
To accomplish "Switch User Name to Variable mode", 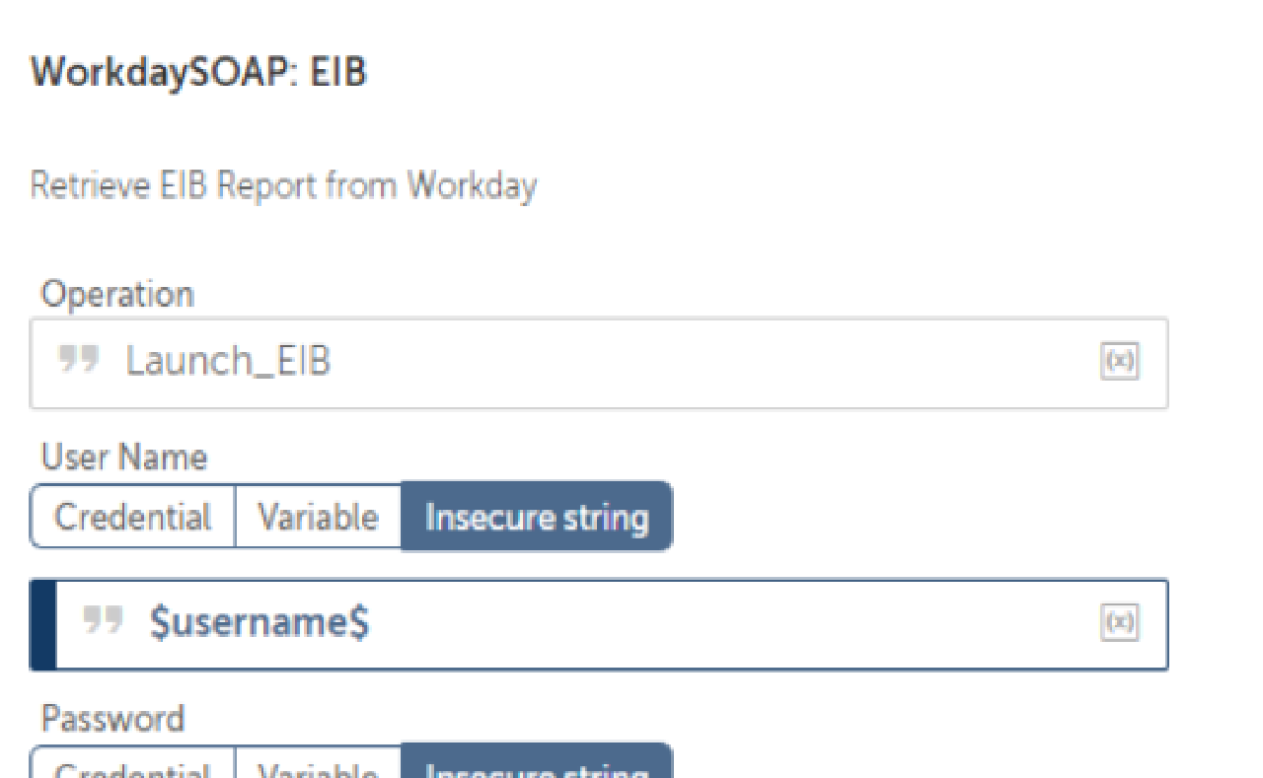I will (x=318, y=517).
